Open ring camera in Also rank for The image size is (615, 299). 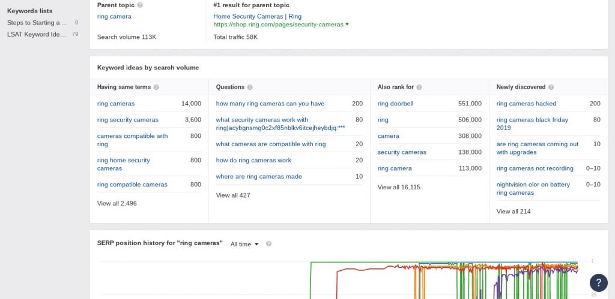point(395,169)
